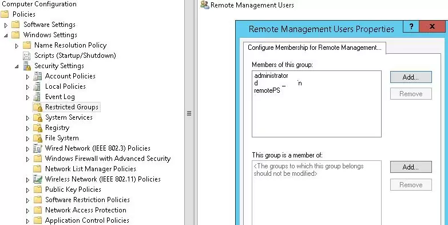Select Scripts (Startup/Shutdown) label
The width and height of the screenshot is (448, 225).
(x=75, y=56)
